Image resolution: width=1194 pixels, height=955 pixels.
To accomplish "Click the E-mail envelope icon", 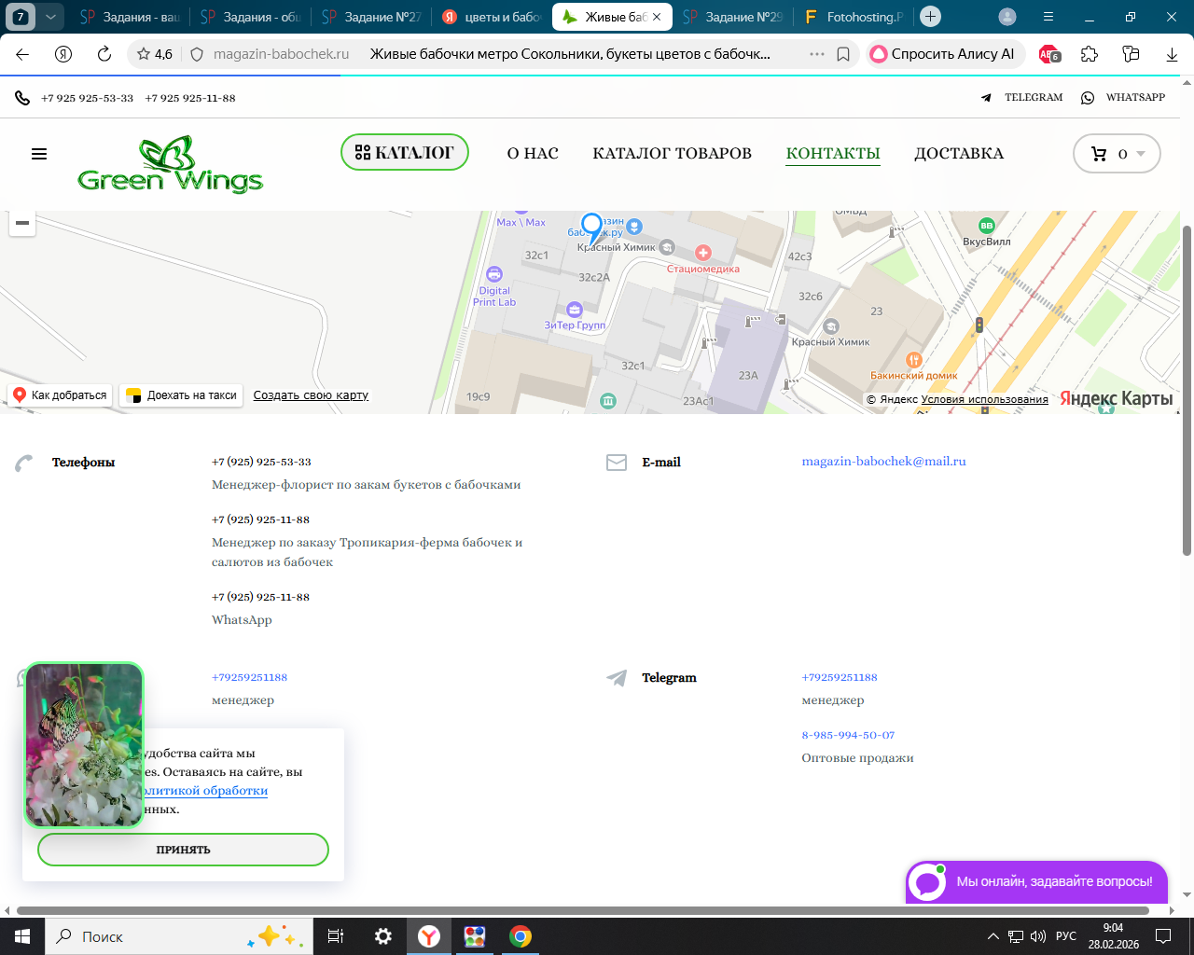I will (617, 463).
